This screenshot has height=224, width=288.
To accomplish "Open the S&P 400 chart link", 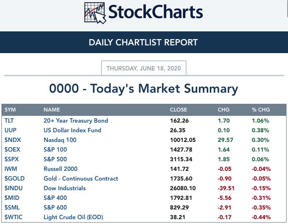I will click(55, 198).
